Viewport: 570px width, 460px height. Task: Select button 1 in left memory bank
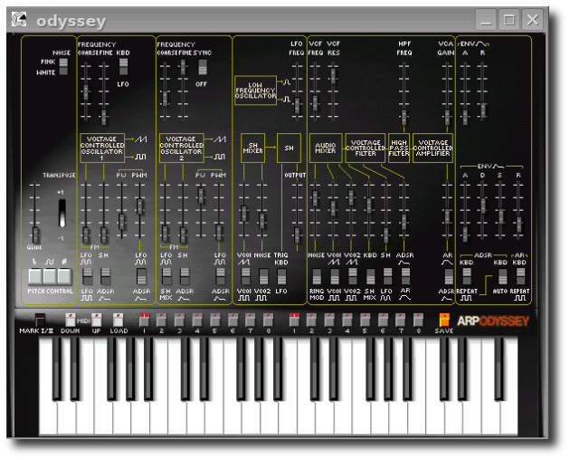pyautogui.click(x=144, y=320)
